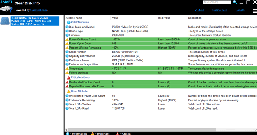Click warning icon beside Power Cycle Count

(x=67, y=43)
